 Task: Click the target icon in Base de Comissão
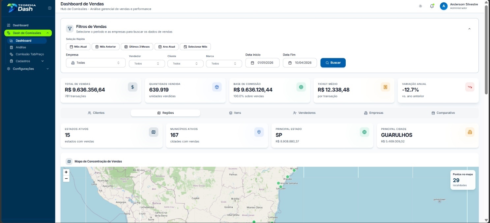[x=301, y=87]
